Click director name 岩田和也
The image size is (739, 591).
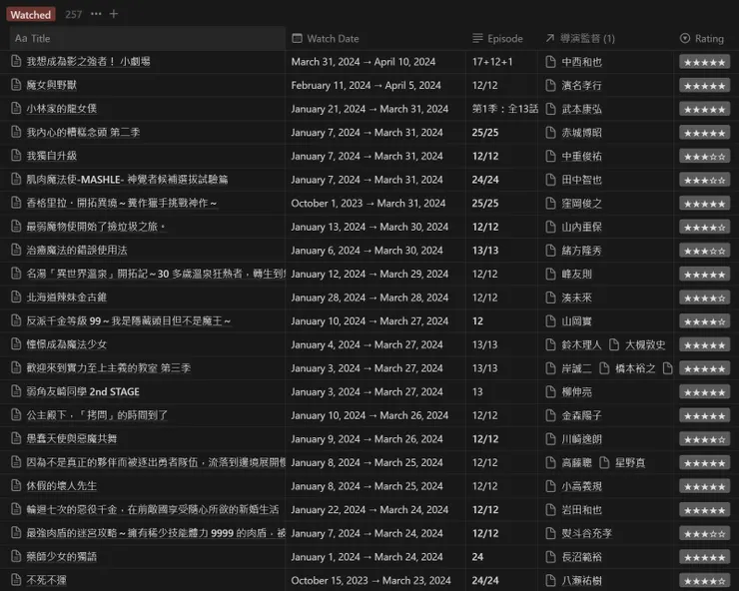581,509
